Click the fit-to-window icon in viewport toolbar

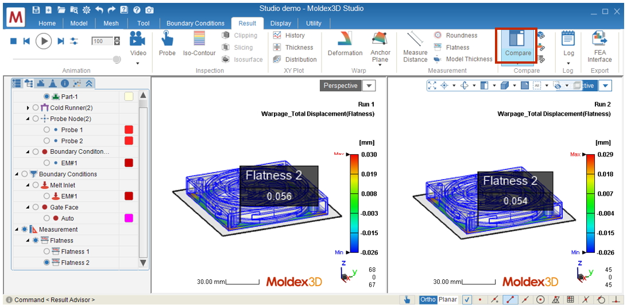point(432,85)
